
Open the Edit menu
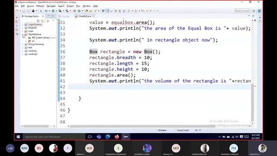(23, 6)
